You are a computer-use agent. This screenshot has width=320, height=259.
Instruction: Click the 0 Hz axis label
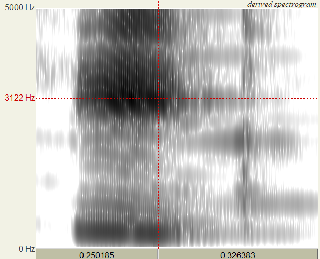point(27,249)
